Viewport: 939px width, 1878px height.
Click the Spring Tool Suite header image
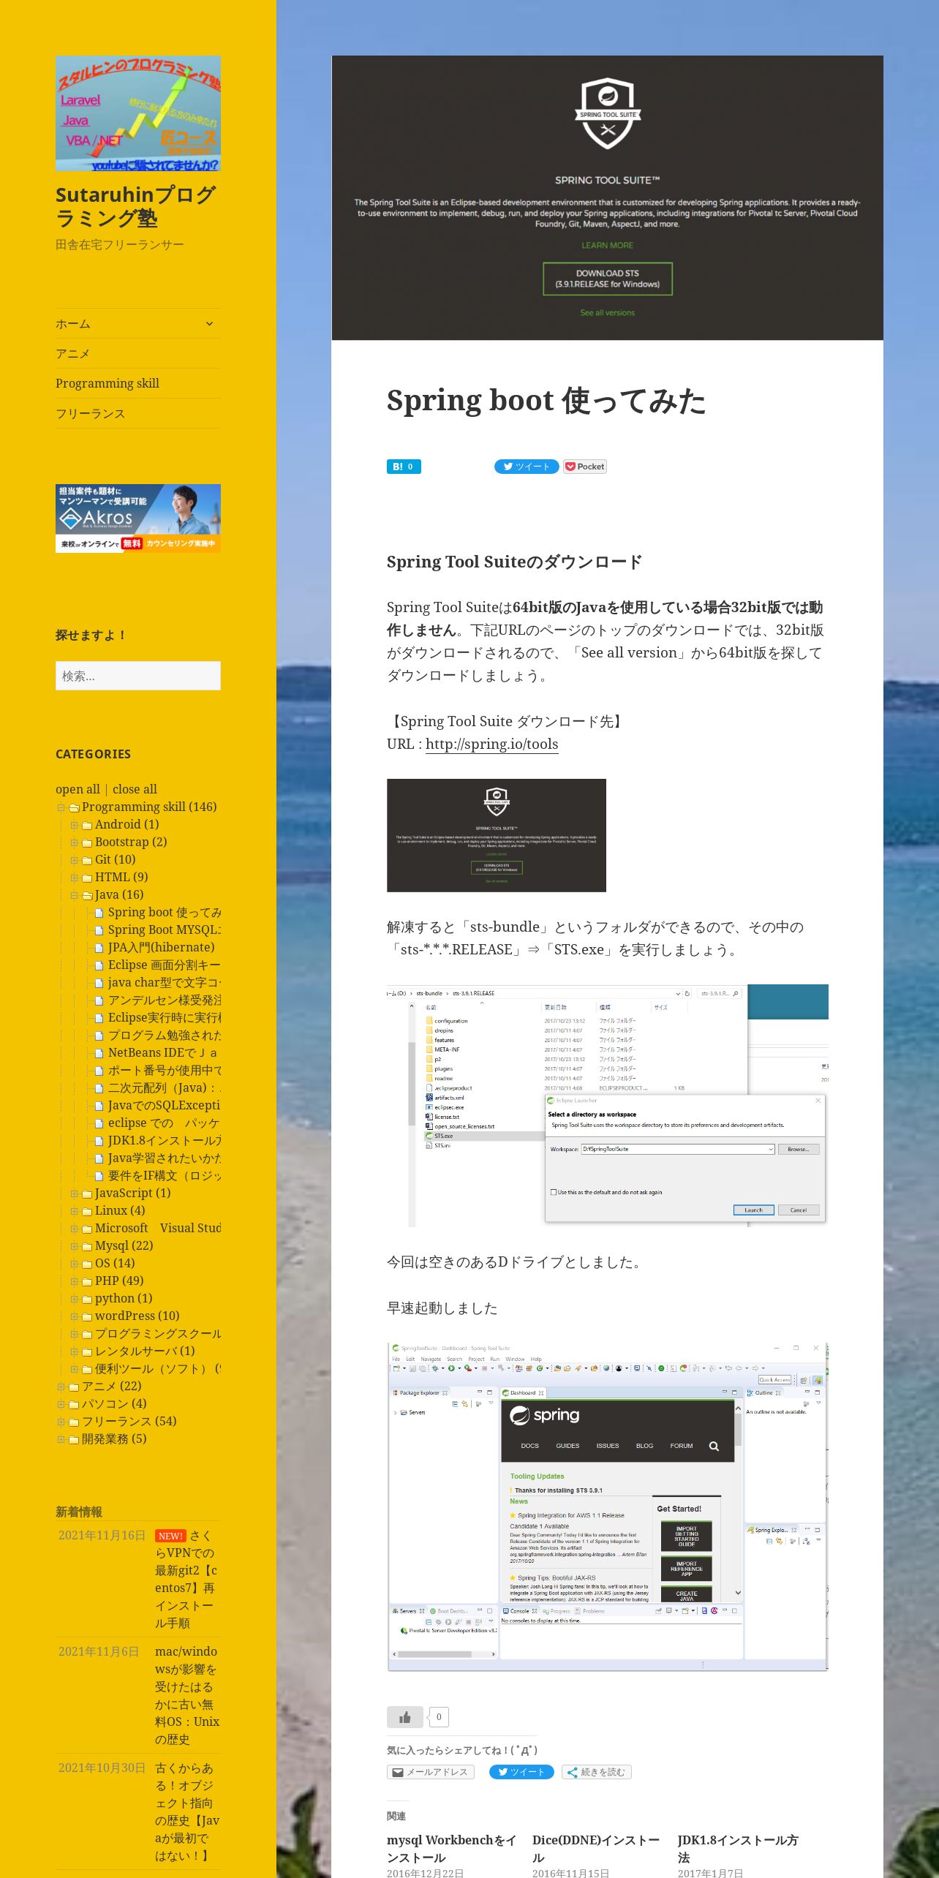coord(607,197)
